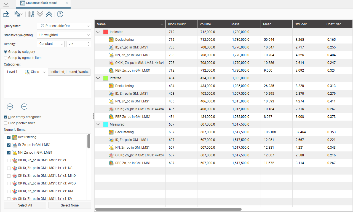Open the Statistics weighting dropdown
Image resolution: width=353 pixels, height=212 pixels.
coord(64,35)
